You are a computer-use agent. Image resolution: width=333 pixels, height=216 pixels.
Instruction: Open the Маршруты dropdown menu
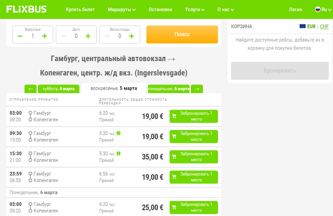(x=122, y=10)
